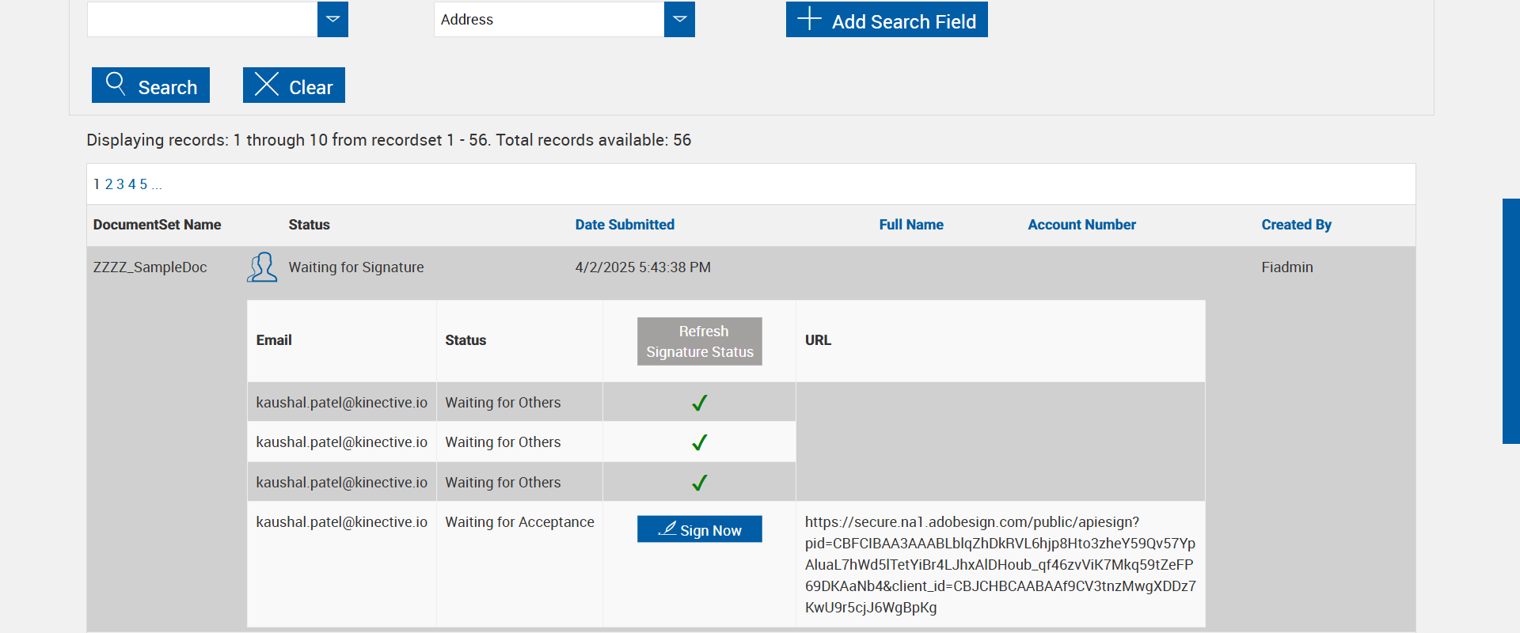1520x633 pixels.
Task: Click the page ellipsis for more pages
Action: click(x=157, y=184)
